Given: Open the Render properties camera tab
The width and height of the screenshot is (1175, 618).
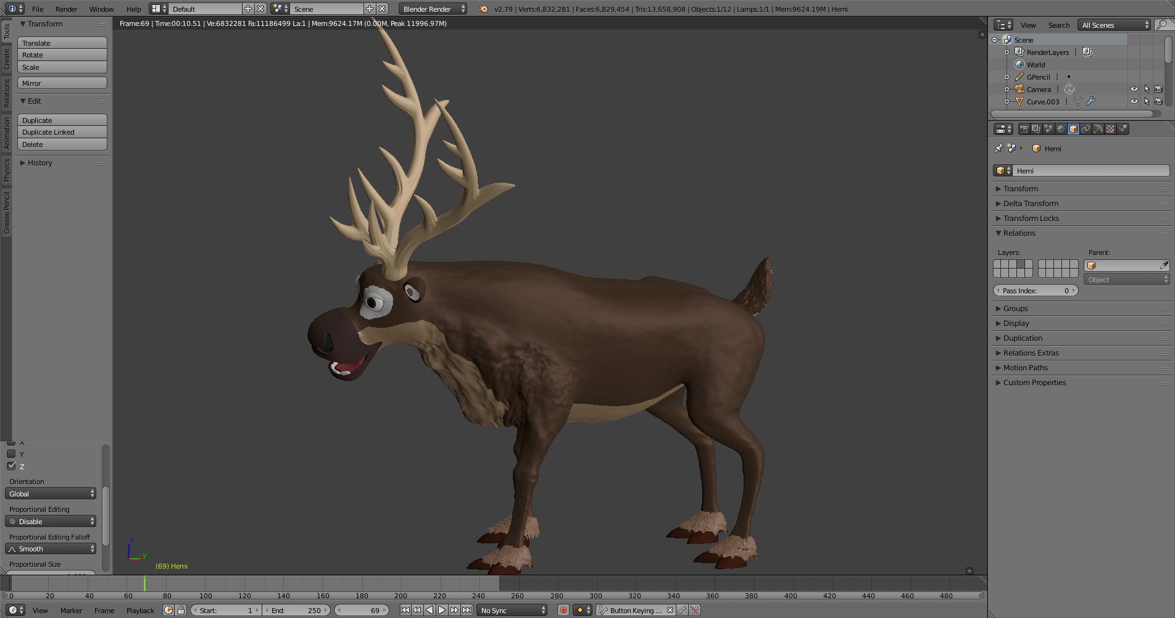Looking at the screenshot, I should pyautogui.click(x=1024, y=129).
